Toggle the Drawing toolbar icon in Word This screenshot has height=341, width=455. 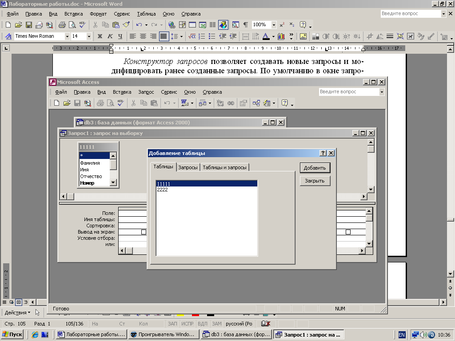tap(223, 25)
